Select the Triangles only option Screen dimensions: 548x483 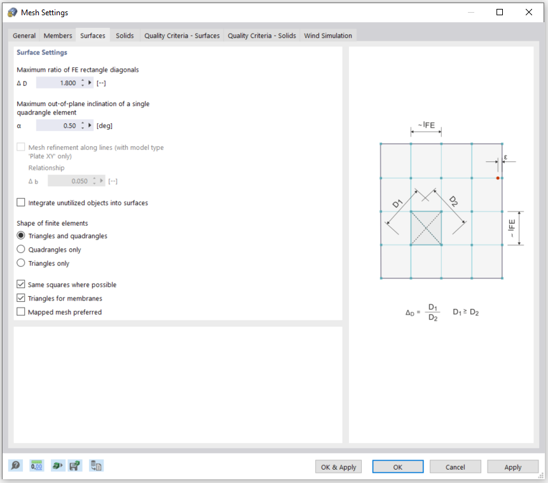pos(20,263)
